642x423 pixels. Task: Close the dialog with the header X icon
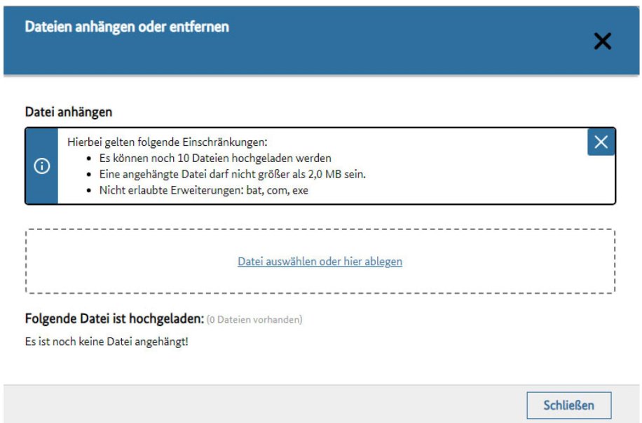click(602, 41)
